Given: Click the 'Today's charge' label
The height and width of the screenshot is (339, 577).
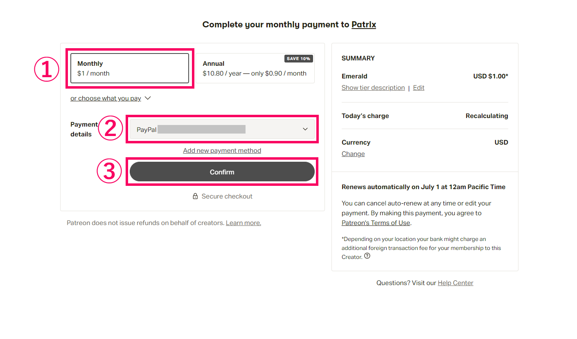Looking at the screenshot, I should [x=365, y=116].
